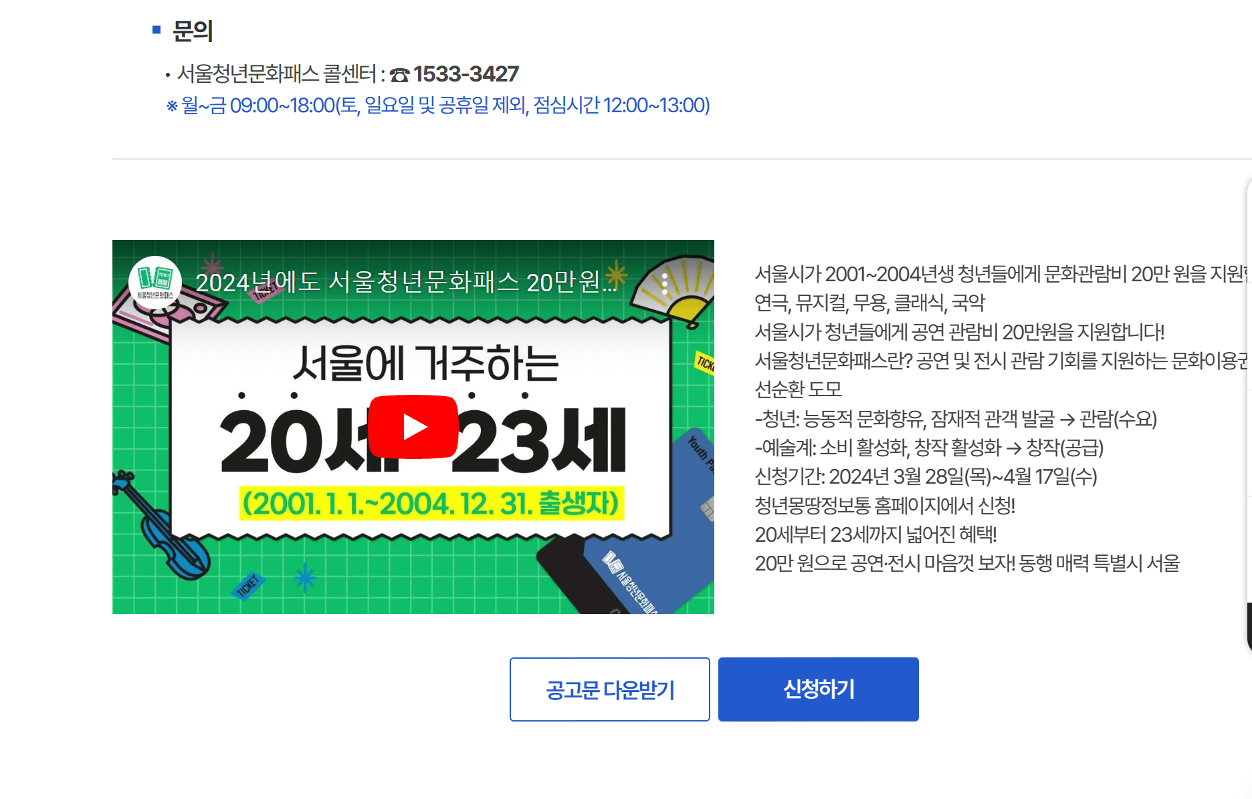Image resolution: width=1252 pixels, height=799 pixels.
Task: Click the blue 신청하기 apply button
Action: click(819, 689)
